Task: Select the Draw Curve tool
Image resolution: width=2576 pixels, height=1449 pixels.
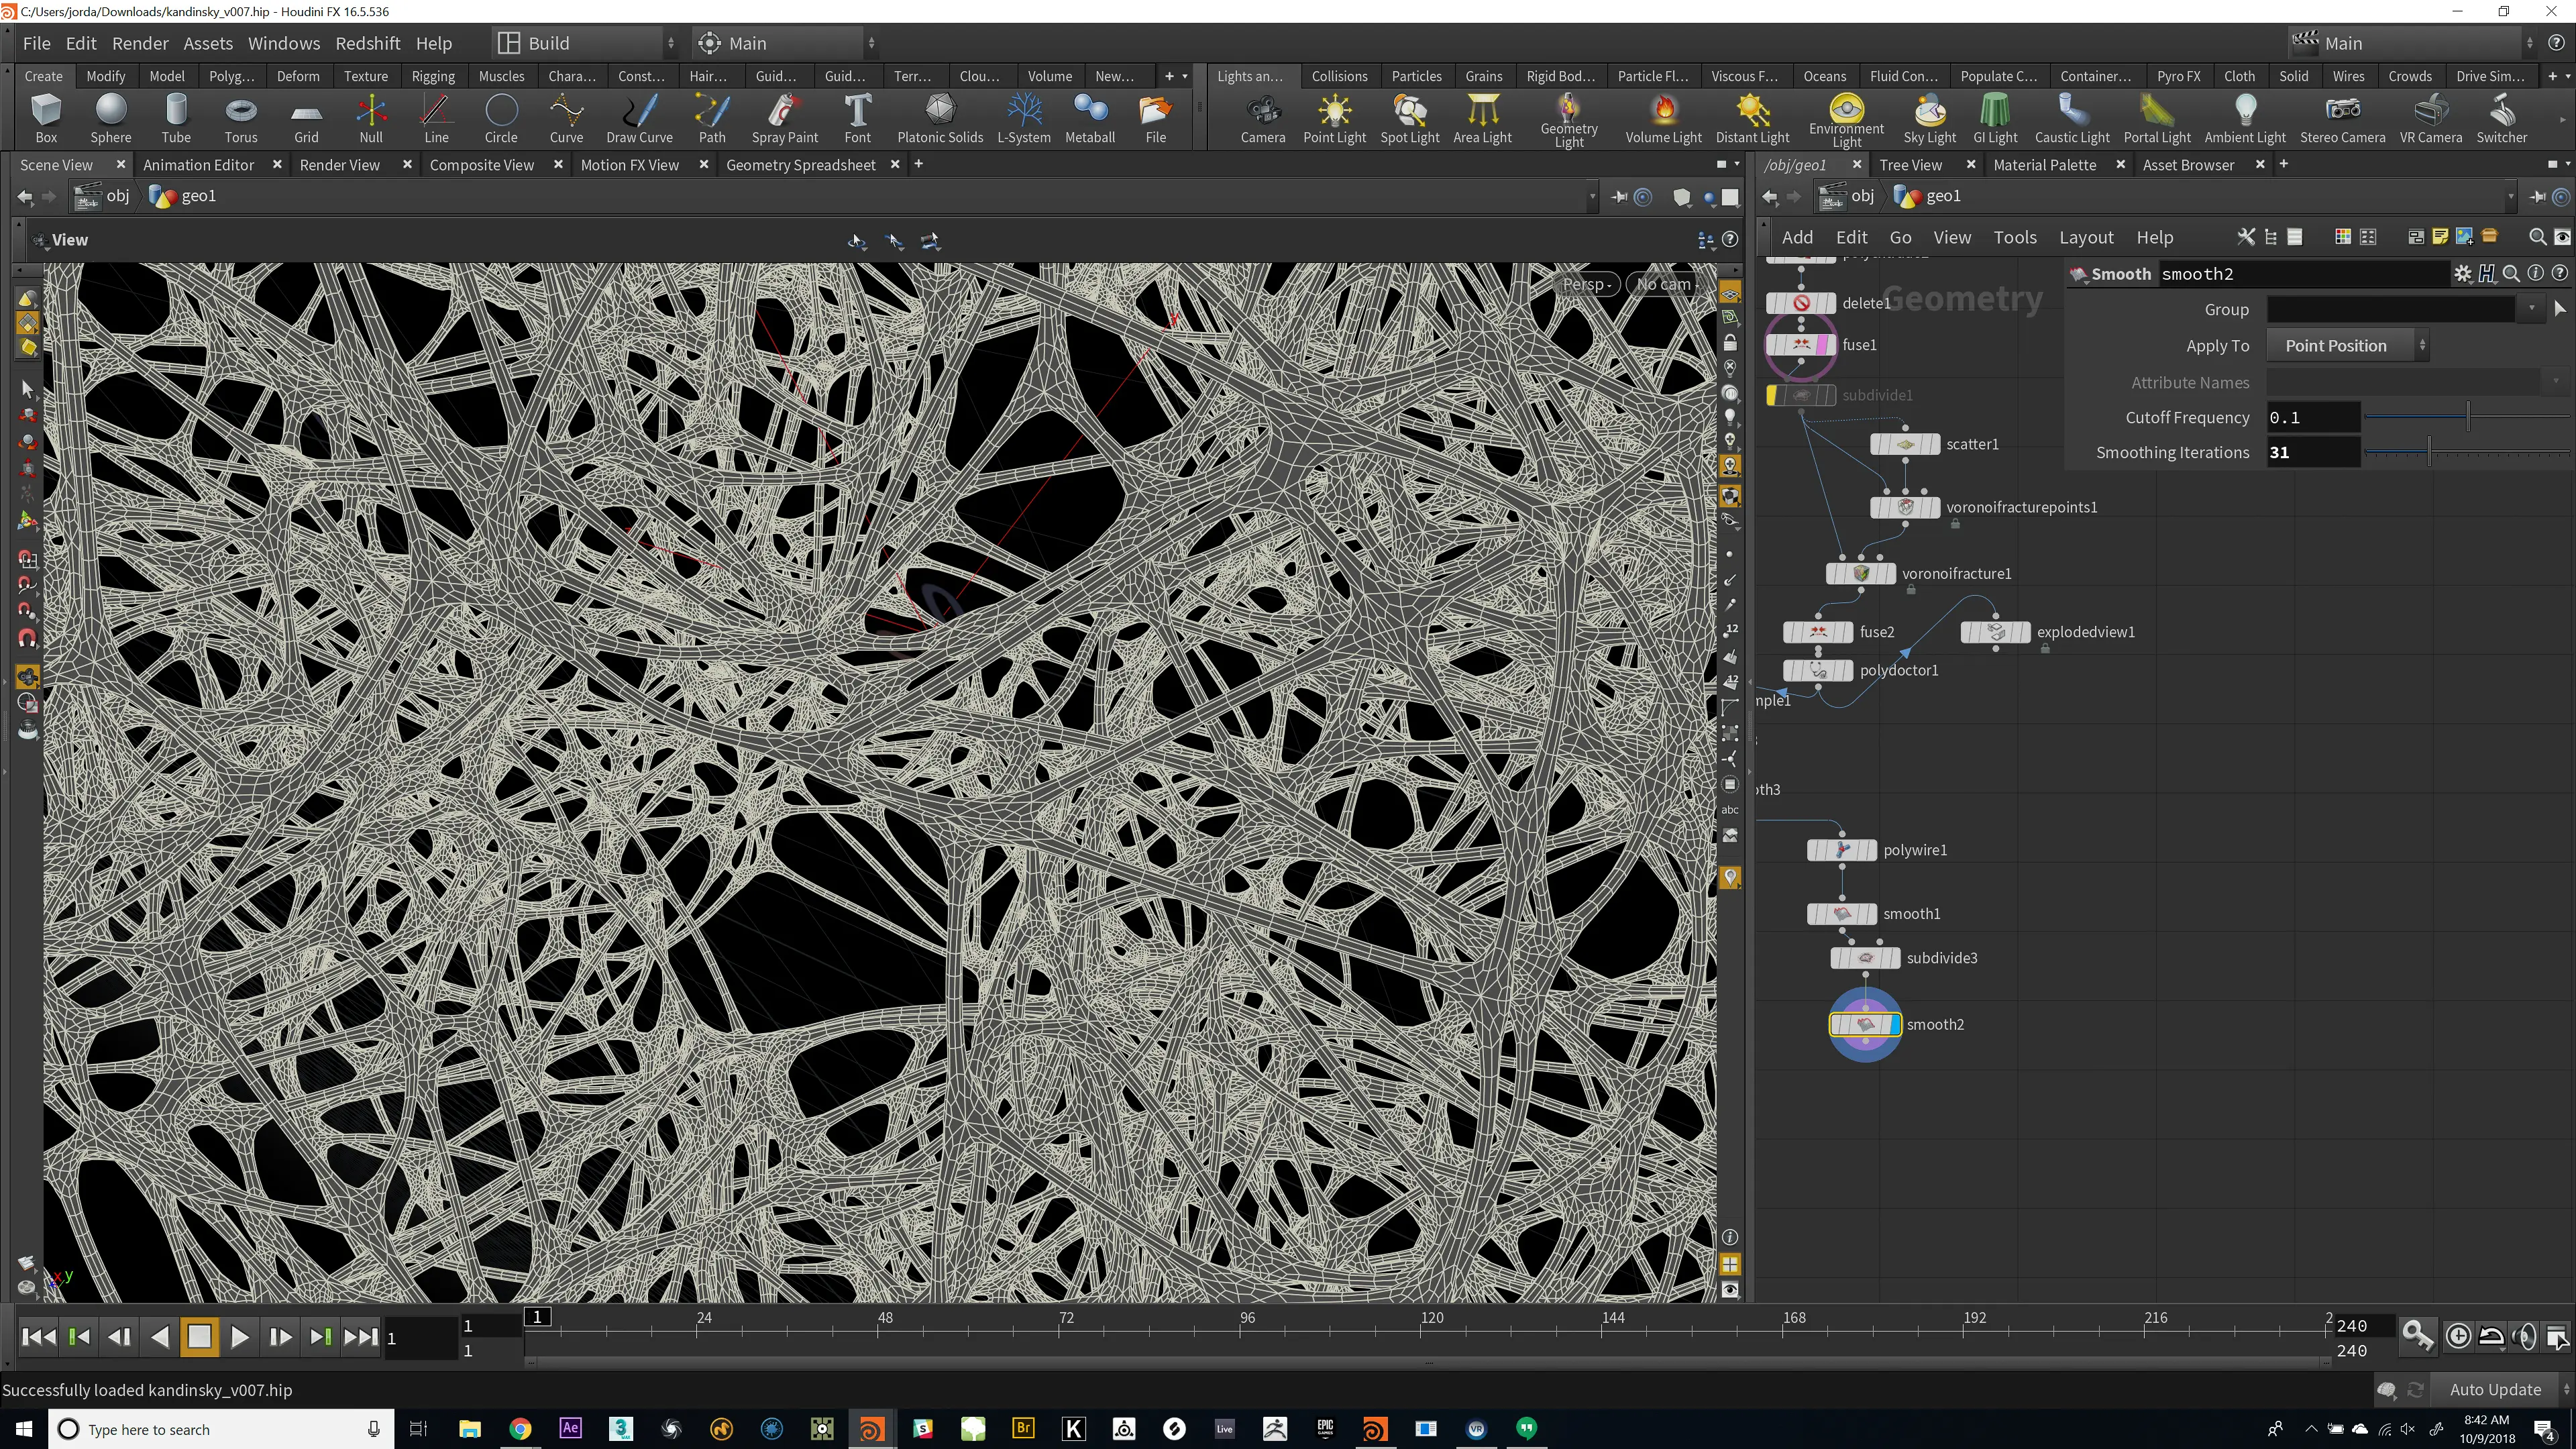Action: click(x=639, y=118)
